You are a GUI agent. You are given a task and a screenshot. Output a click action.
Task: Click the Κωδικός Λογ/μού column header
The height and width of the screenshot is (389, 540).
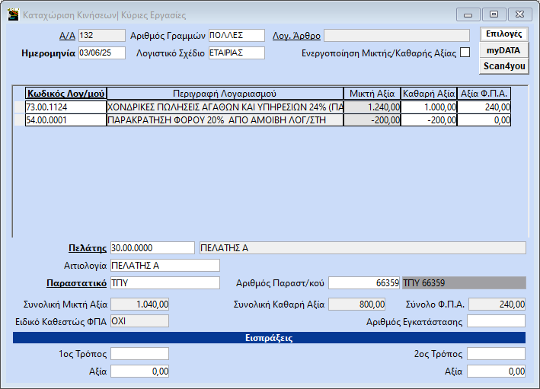click(x=66, y=94)
